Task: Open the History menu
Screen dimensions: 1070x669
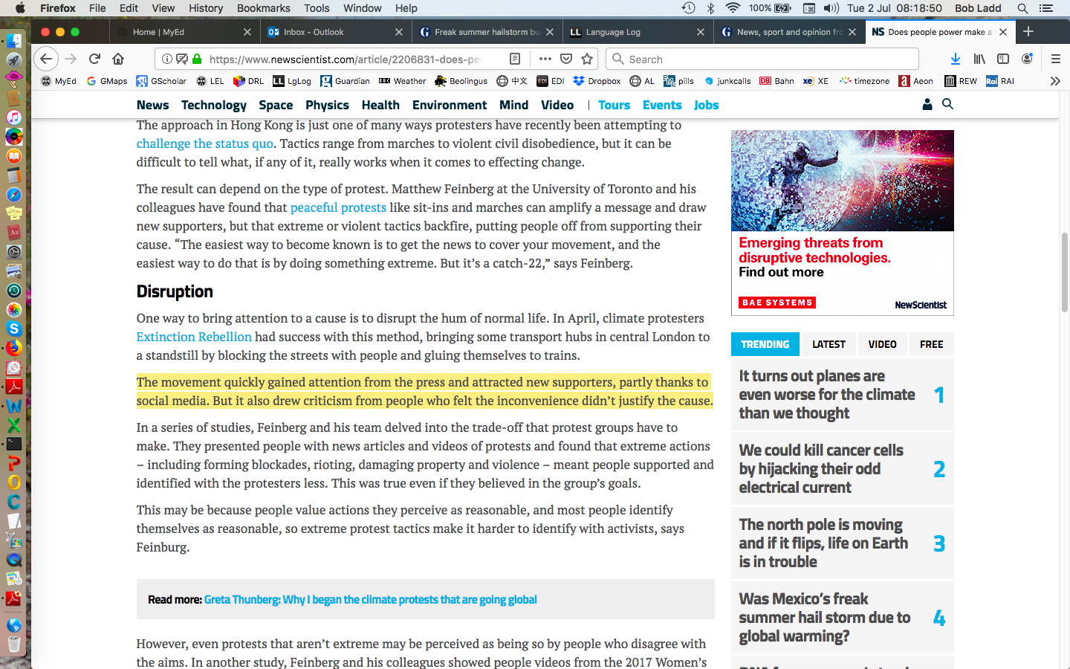Action: pyautogui.click(x=206, y=8)
